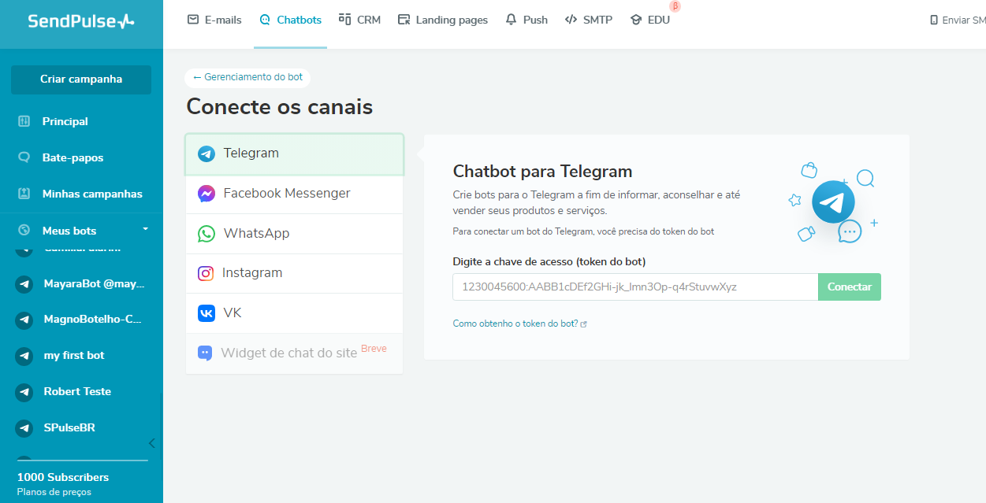Click the chat widget icon

pyautogui.click(x=205, y=353)
